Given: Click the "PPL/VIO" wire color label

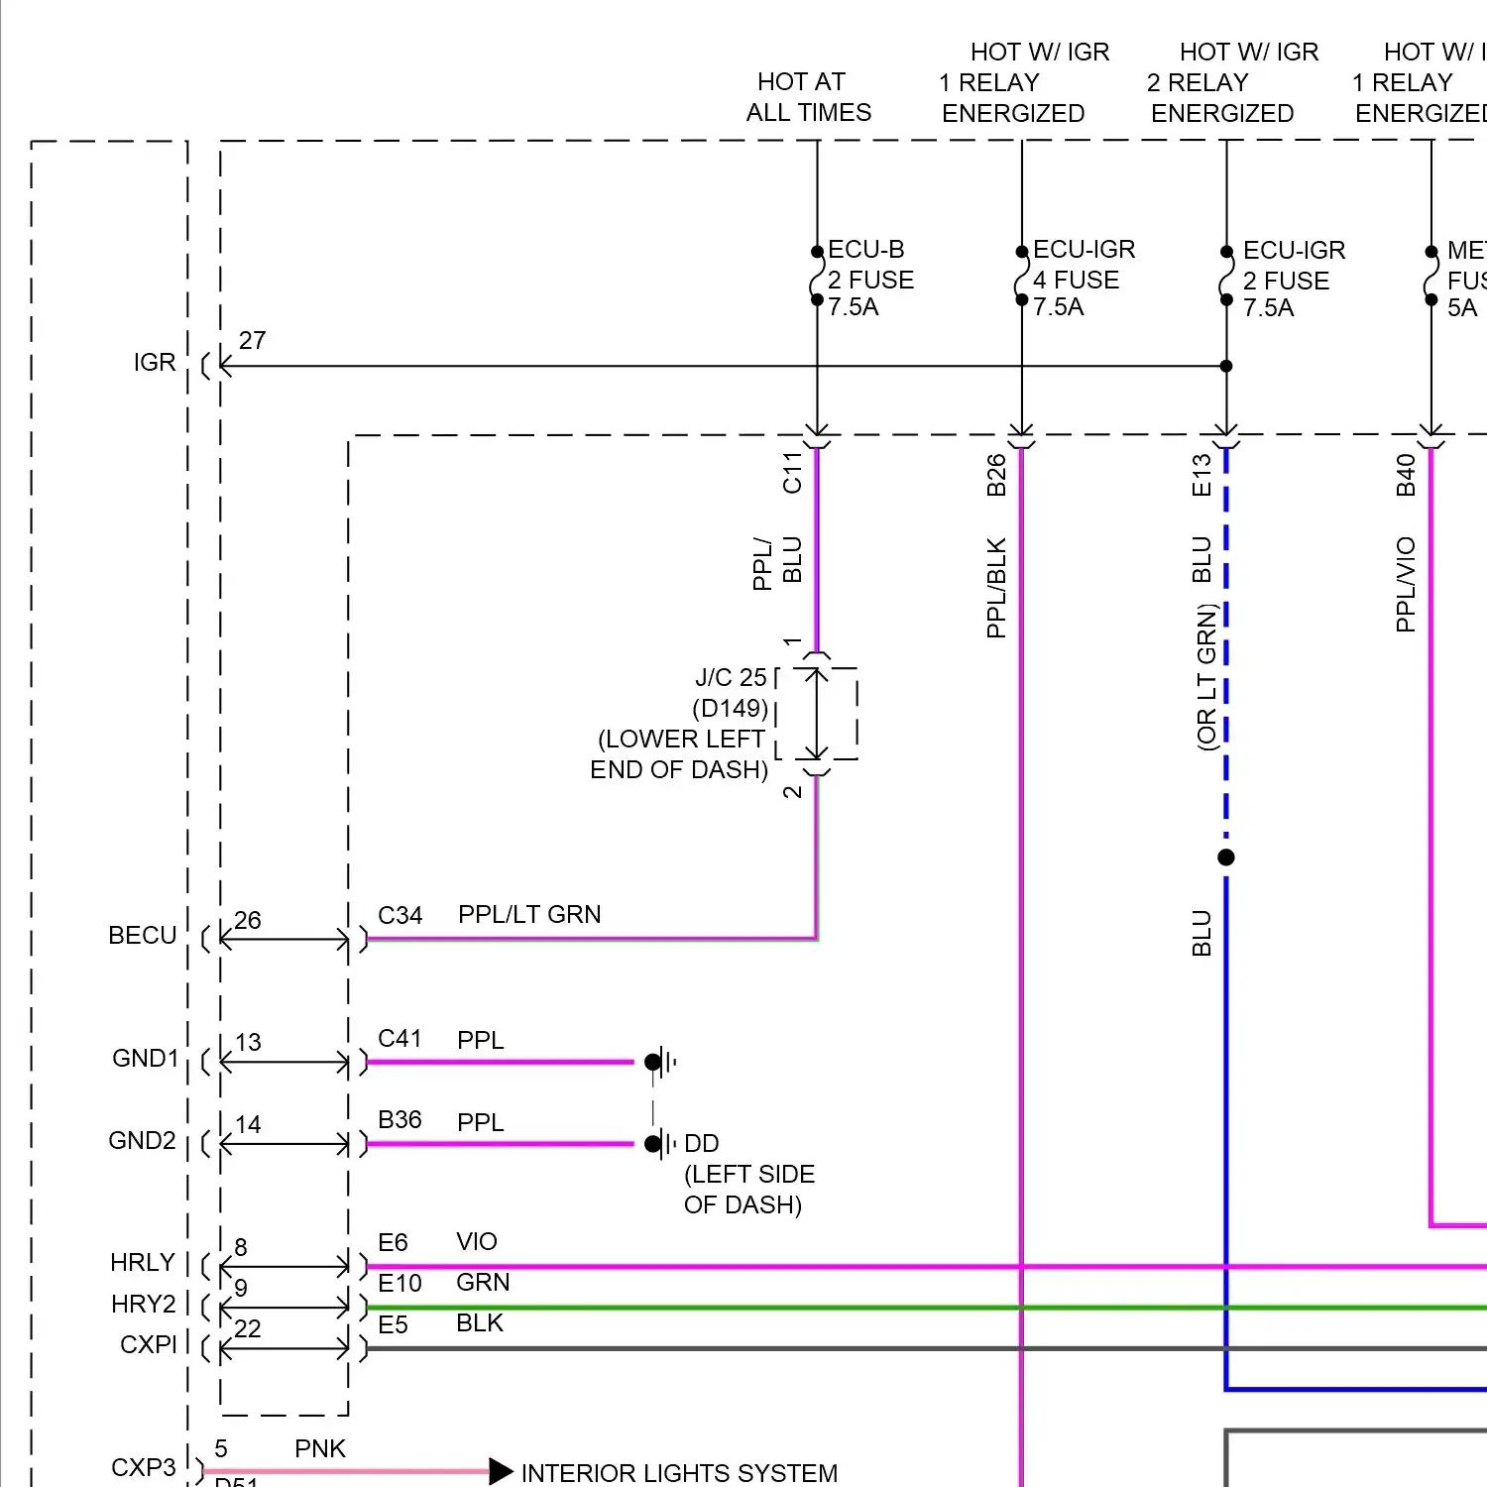Looking at the screenshot, I should (1406, 585).
